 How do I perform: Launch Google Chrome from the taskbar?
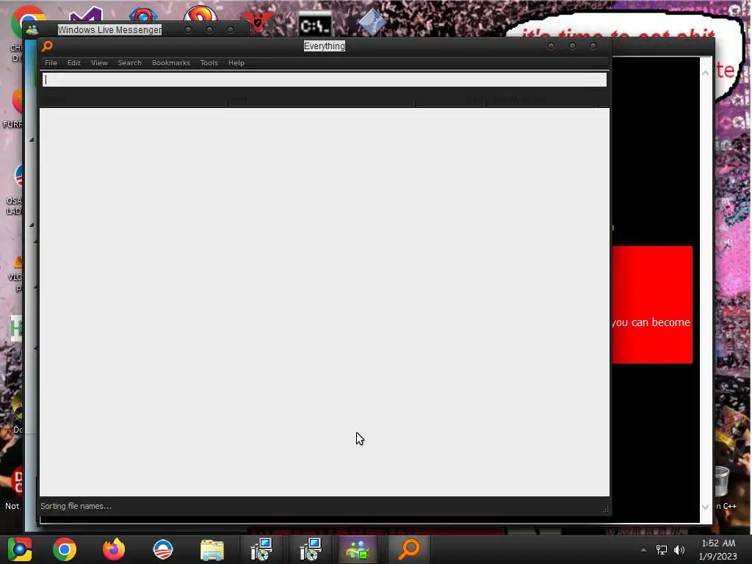tap(65, 549)
